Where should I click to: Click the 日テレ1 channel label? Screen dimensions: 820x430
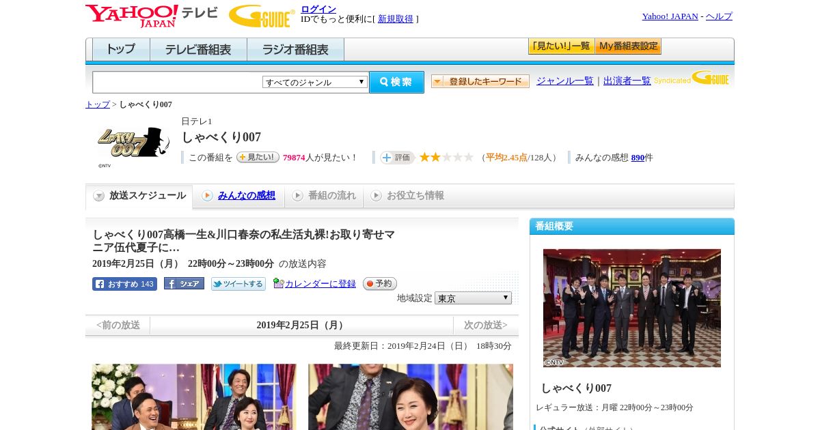tap(197, 121)
